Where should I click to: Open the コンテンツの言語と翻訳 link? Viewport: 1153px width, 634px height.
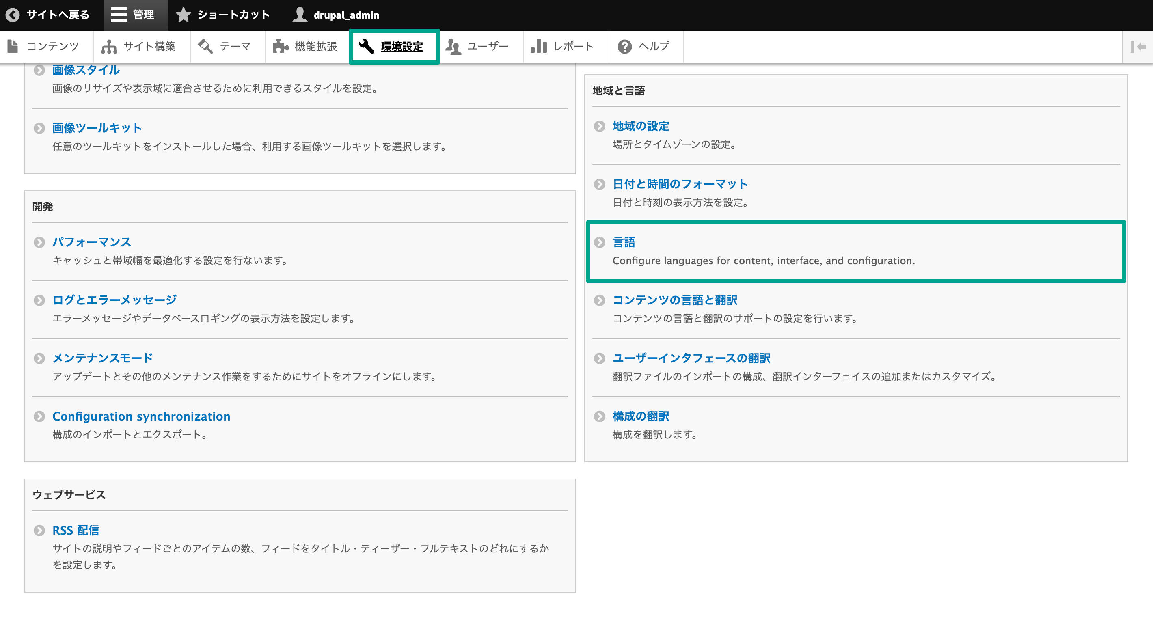(675, 300)
